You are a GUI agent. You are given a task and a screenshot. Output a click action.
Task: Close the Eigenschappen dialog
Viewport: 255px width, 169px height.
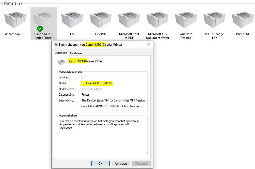[x=149, y=44]
